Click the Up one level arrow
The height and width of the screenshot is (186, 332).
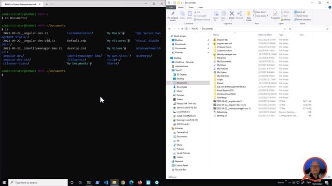tap(182, 29)
